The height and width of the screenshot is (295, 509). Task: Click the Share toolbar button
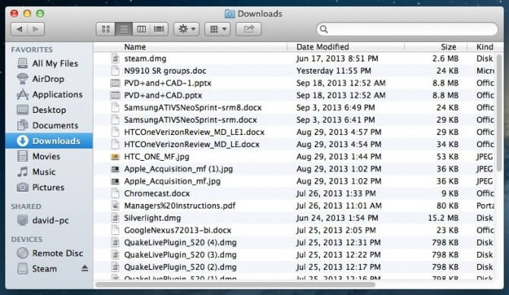click(248, 29)
